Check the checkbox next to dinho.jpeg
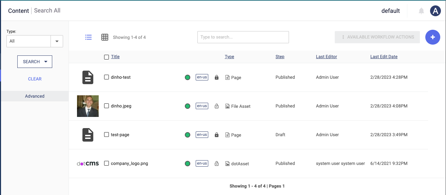 click(x=106, y=106)
